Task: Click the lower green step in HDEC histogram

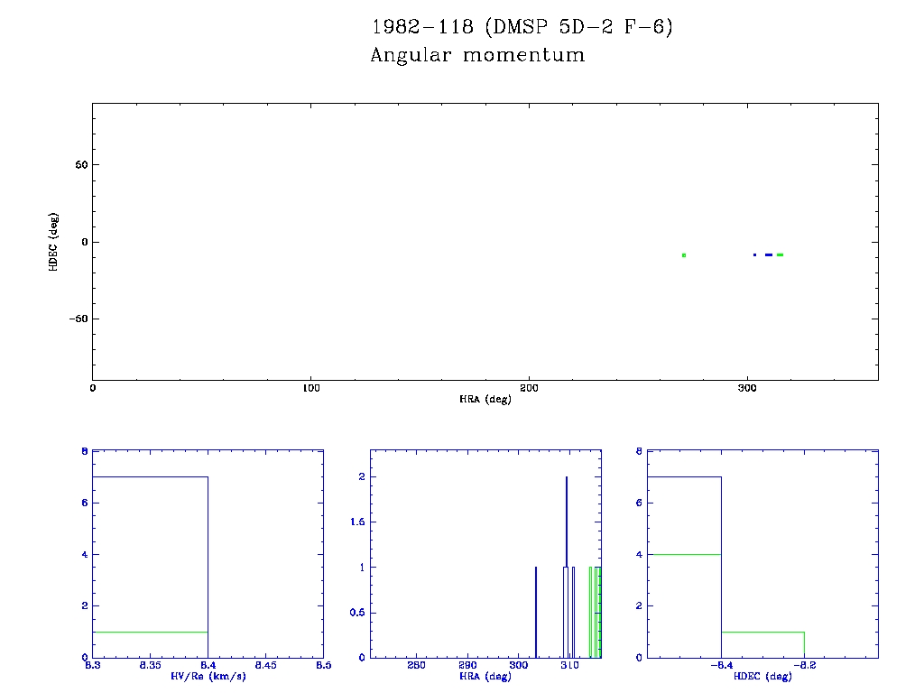Action: click(x=762, y=632)
